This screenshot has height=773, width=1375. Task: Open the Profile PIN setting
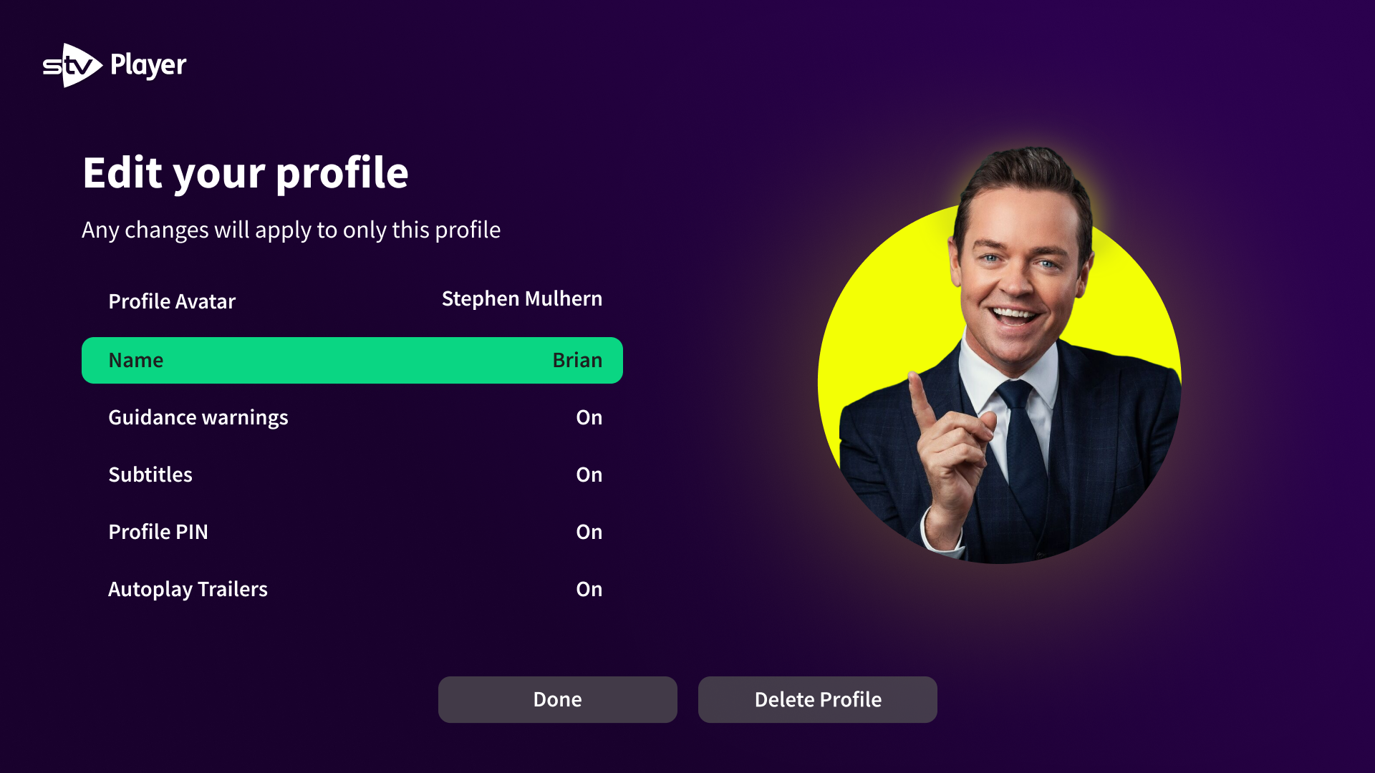(x=352, y=532)
